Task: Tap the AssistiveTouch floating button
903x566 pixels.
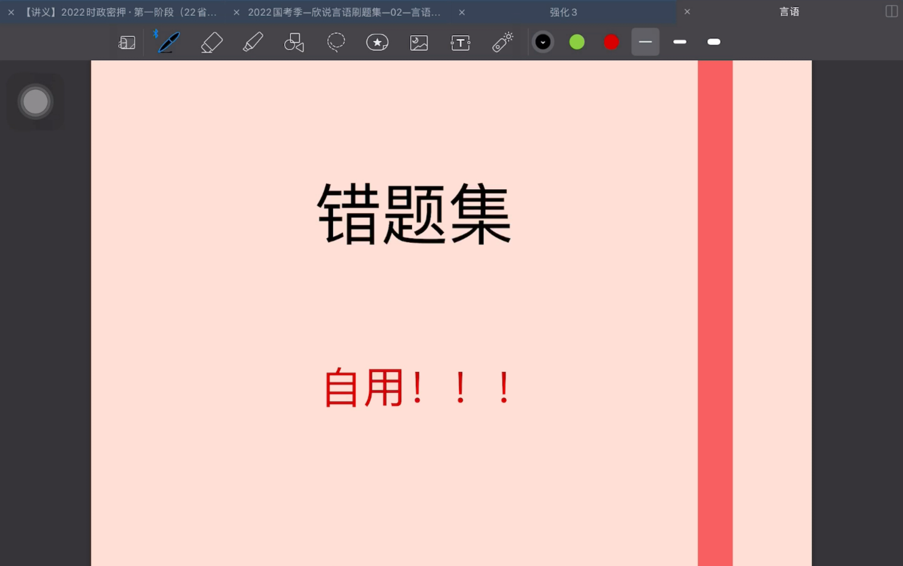Action: pos(35,102)
